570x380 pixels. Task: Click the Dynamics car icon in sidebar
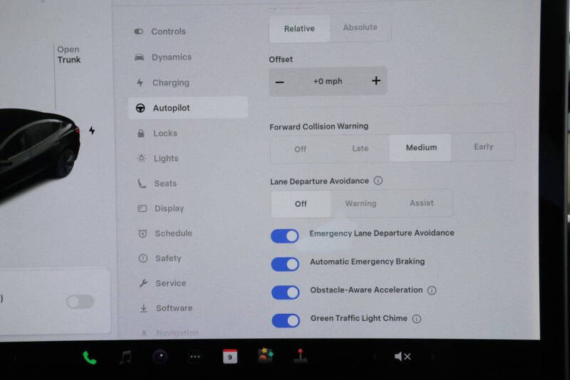[x=139, y=58]
